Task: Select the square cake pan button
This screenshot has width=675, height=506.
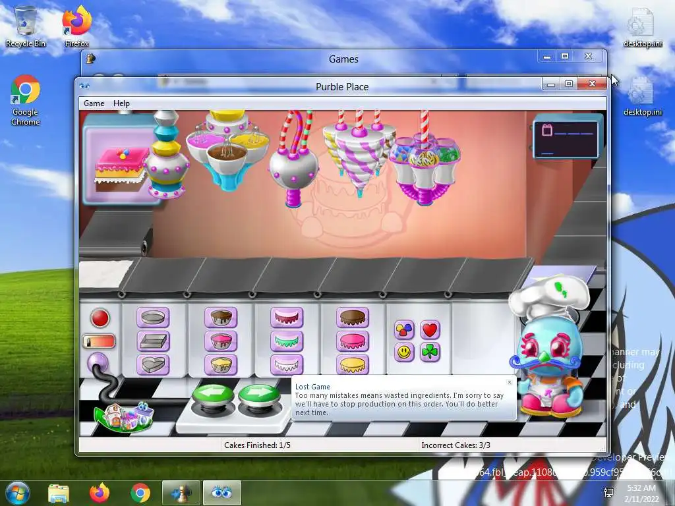Action: 153,341
